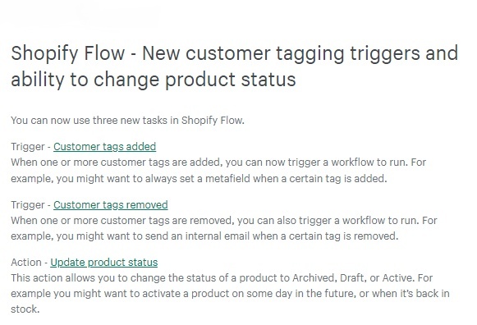Click the "ability to change product status" title line
Viewport: 477px width, 325px height.
(x=154, y=80)
